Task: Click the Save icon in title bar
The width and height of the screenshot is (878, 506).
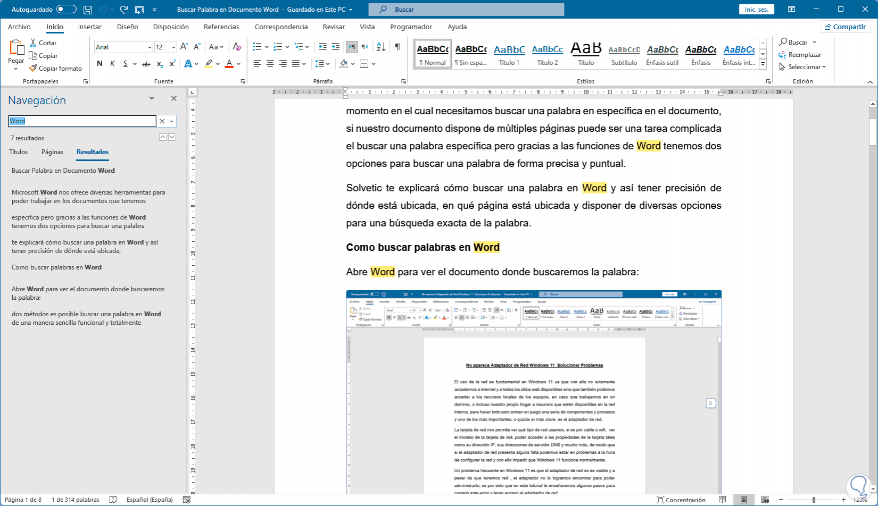Action: (88, 10)
